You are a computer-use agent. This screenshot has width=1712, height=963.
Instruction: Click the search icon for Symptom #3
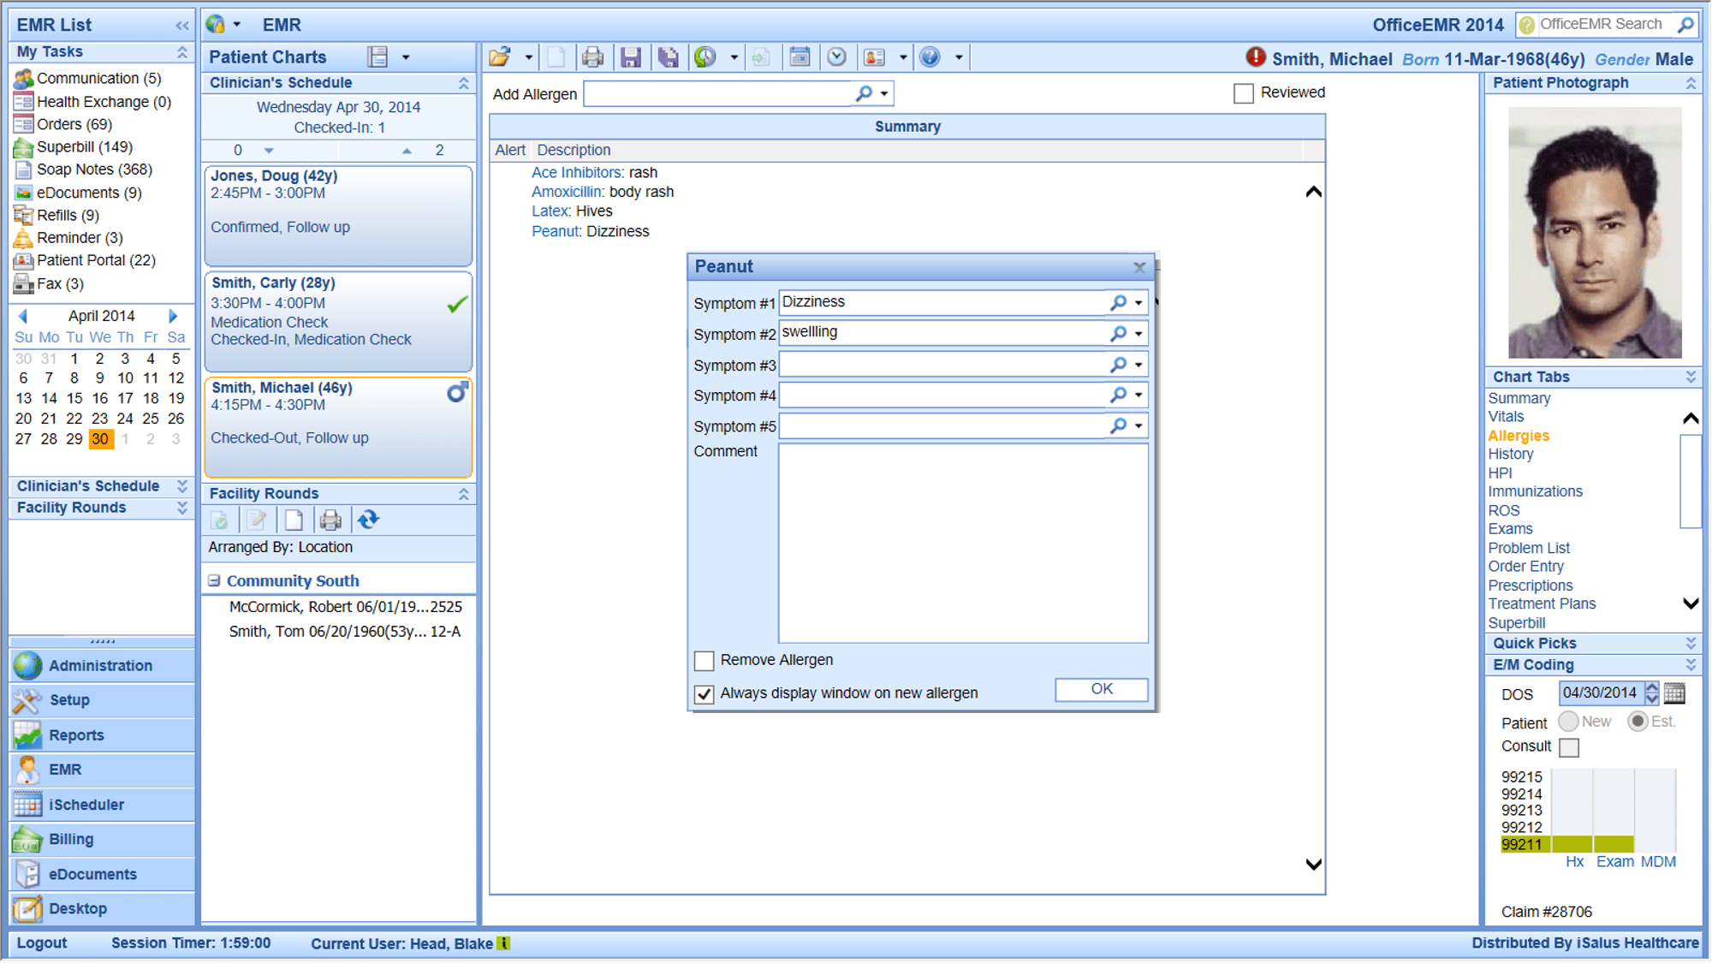click(1118, 365)
